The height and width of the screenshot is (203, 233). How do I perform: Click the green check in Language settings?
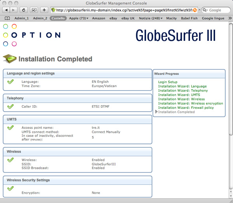click(10, 82)
